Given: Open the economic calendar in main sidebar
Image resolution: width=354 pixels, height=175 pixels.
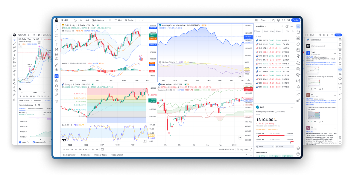Looking at the screenshot, I should coord(298,50).
